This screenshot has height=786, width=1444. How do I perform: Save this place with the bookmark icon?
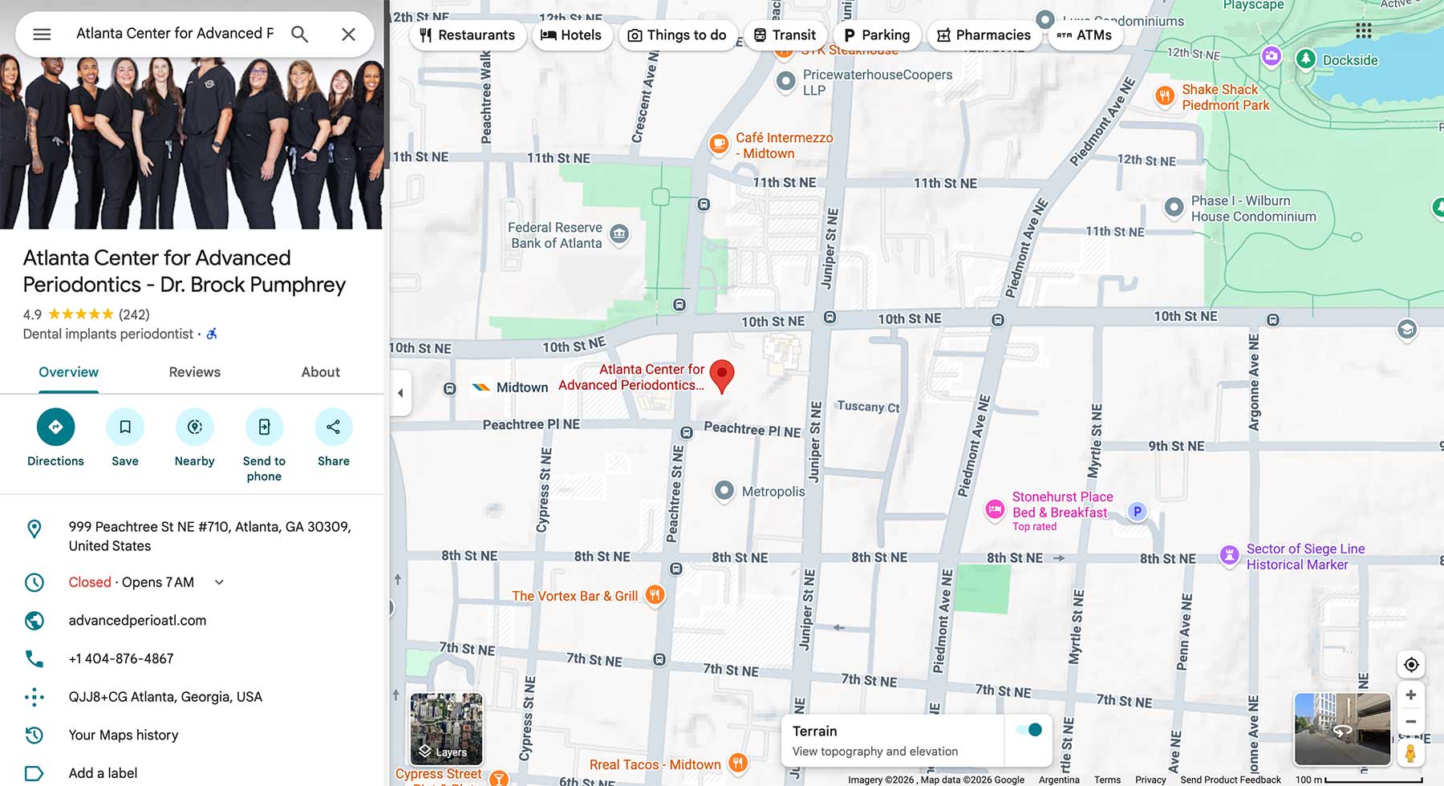[125, 427]
